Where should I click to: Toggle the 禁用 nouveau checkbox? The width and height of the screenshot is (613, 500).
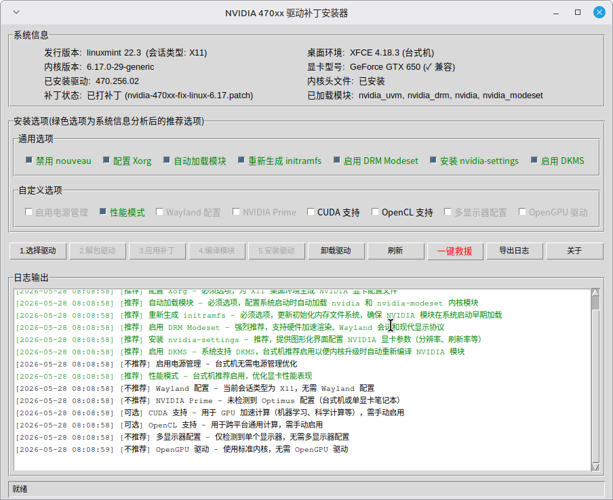29,160
